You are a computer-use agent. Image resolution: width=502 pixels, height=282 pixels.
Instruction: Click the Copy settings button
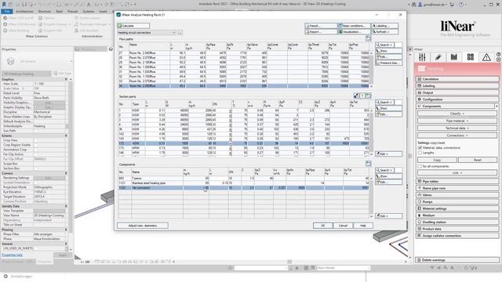point(437,160)
